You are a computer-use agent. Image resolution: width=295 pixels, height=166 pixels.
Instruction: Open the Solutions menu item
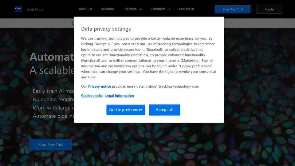pyautogui.click(x=108, y=9)
